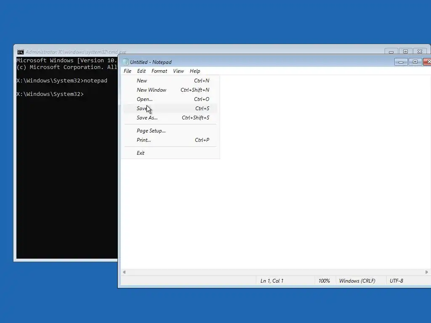This screenshot has width=431, height=323.
Task: Open the Format menu in Notepad
Action: pyautogui.click(x=159, y=71)
